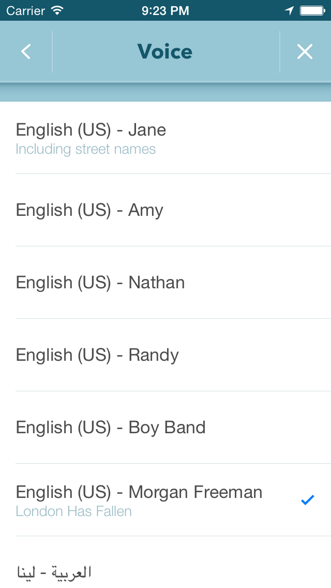Tap the "Including street names" subtitle

(86, 150)
